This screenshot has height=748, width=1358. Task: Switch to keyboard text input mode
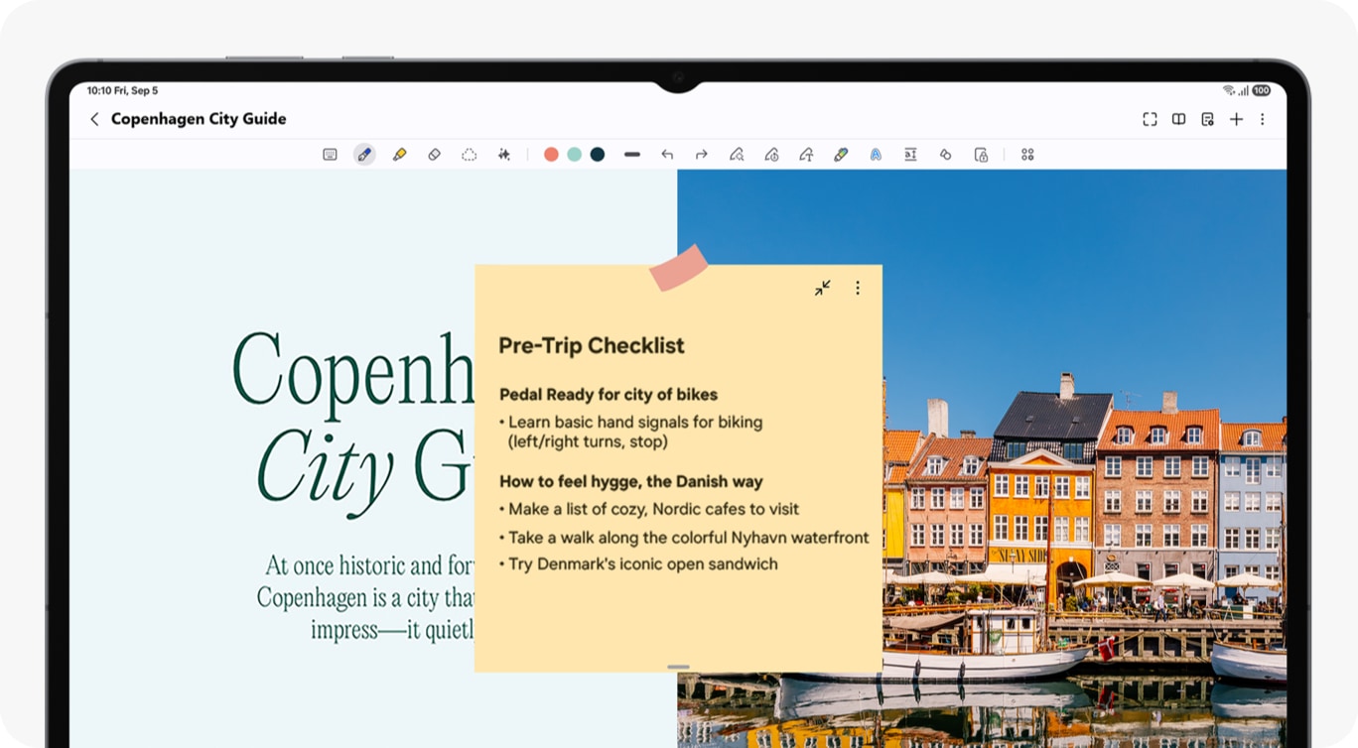(x=330, y=155)
